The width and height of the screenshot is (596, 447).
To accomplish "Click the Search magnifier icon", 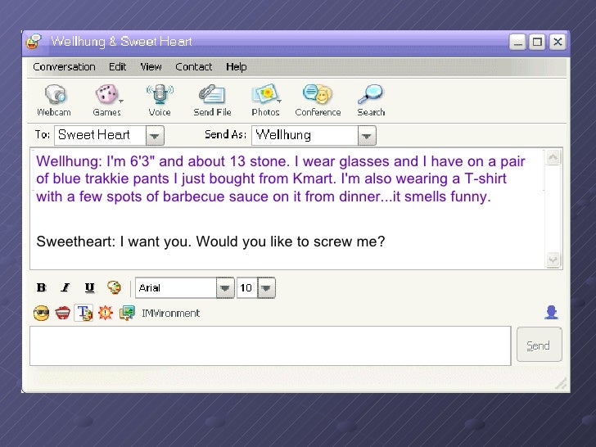I will (x=371, y=94).
